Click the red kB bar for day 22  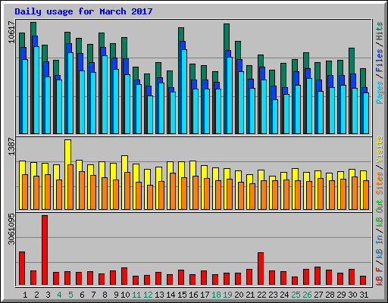[x=261, y=269]
